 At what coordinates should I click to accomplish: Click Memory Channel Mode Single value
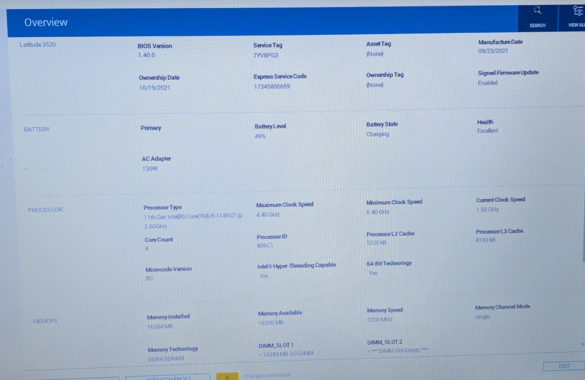pyautogui.click(x=482, y=317)
